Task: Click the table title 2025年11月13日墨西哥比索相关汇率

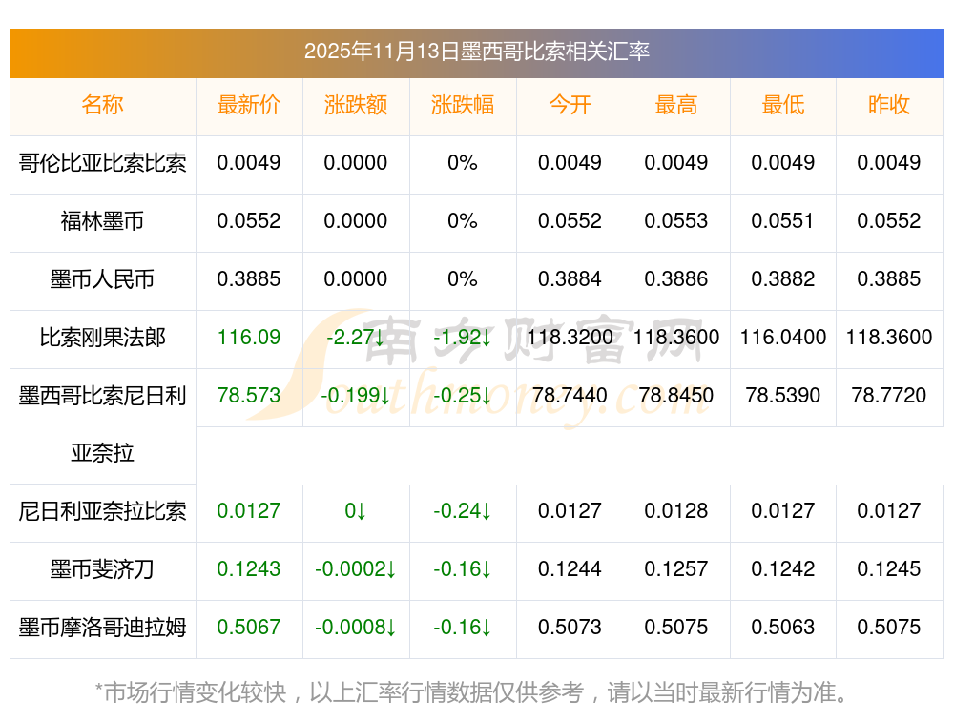Action: [476, 52]
